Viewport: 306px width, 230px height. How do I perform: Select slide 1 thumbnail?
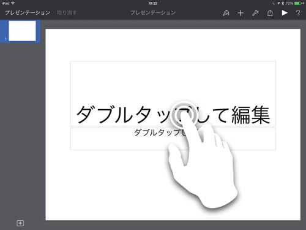[22, 31]
